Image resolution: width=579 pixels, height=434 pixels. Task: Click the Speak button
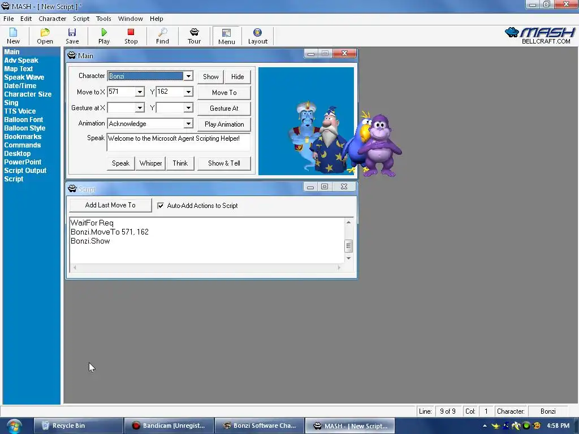coord(121,163)
